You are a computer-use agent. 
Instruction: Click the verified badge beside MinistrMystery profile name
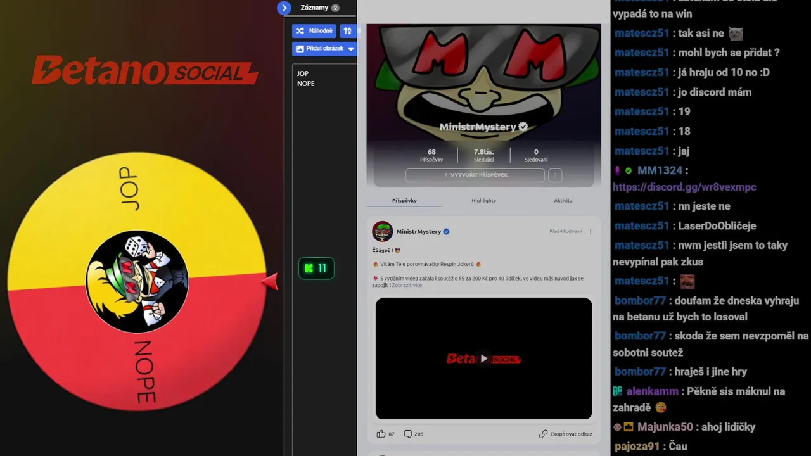point(523,127)
